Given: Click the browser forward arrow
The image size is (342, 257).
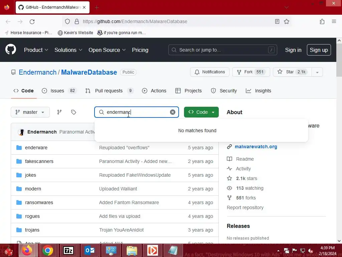Looking at the screenshot, I should click(x=20, y=21).
